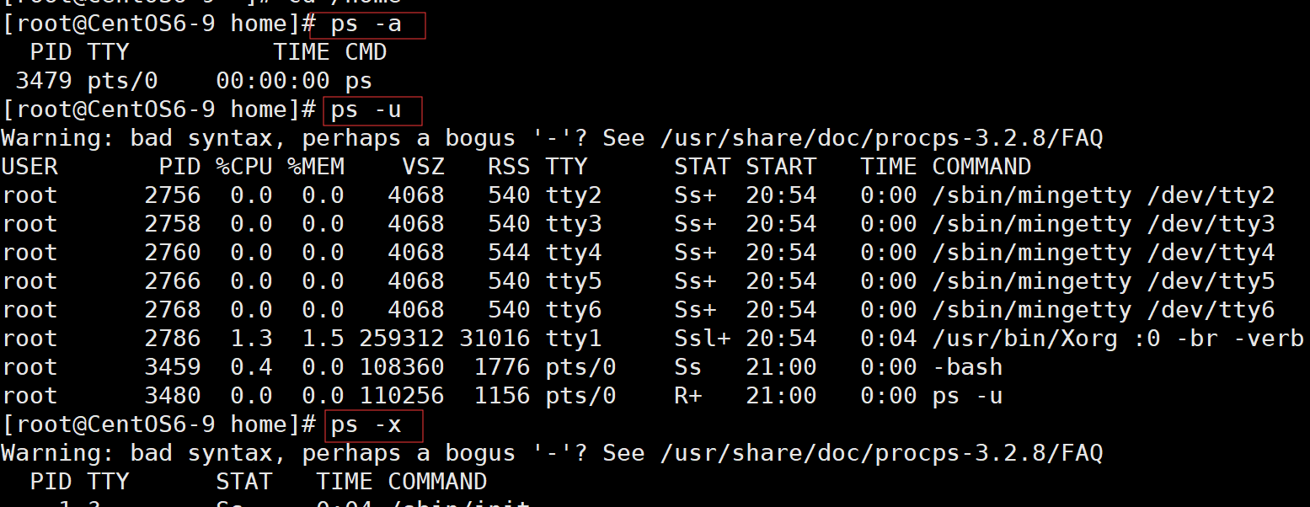Click the 'Ssl+' status value

pos(702,339)
